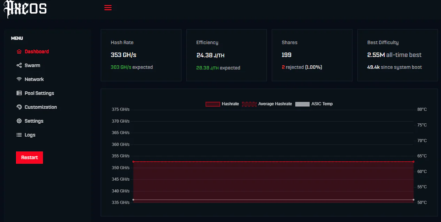The width and height of the screenshot is (441, 222).
Task: Click the Best Difficulty card
Action: tap(397, 55)
